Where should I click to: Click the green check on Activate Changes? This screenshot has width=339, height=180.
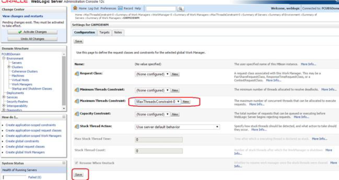20,32
